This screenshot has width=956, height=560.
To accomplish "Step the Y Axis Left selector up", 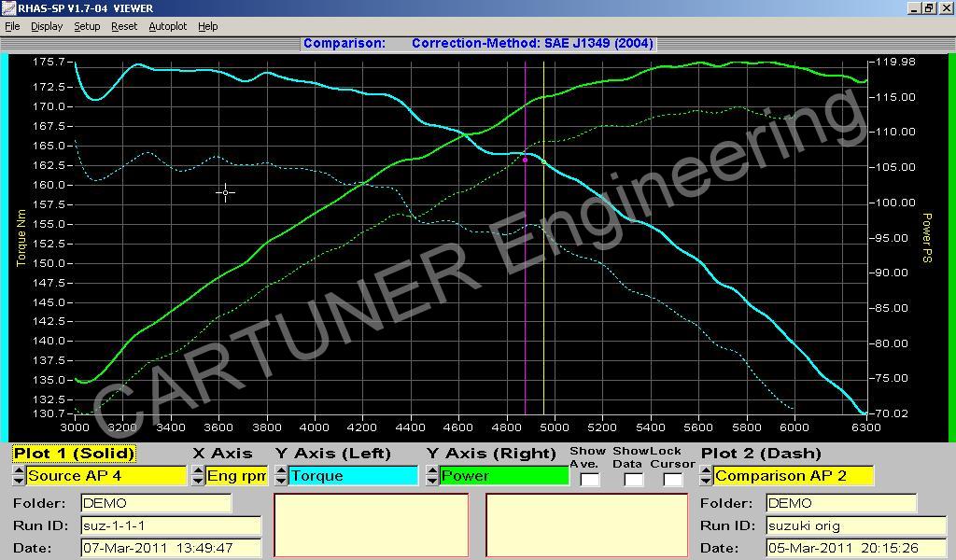I will pos(281,470).
